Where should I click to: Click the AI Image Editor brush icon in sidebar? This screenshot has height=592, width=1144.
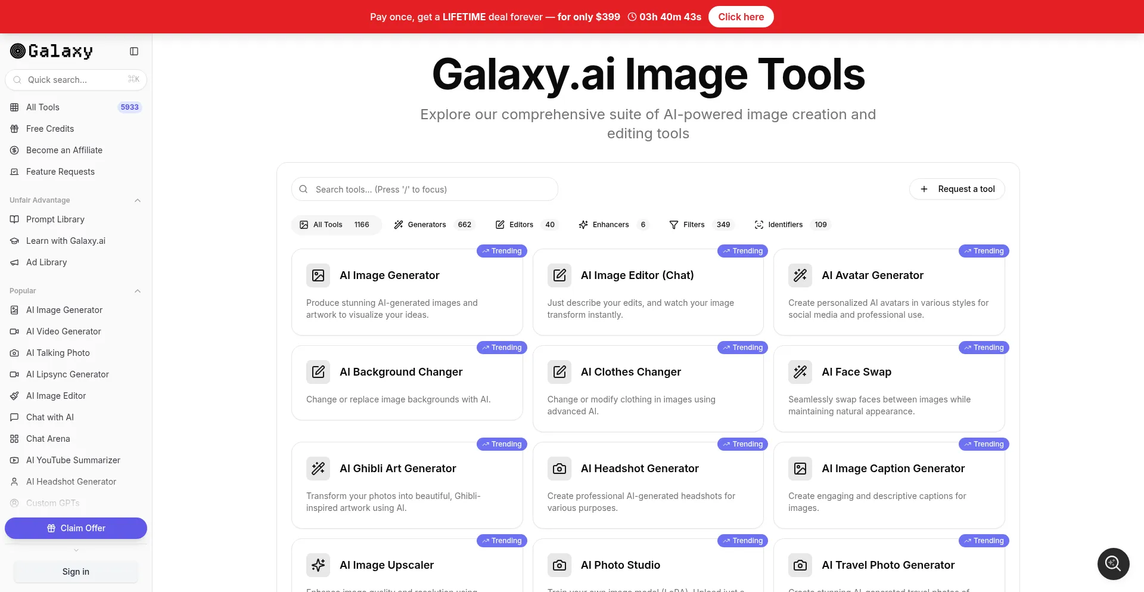pos(14,396)
